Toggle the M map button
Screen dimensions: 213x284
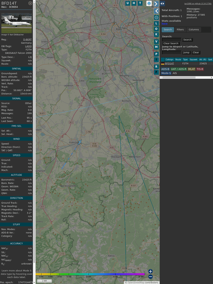[156, 47]
